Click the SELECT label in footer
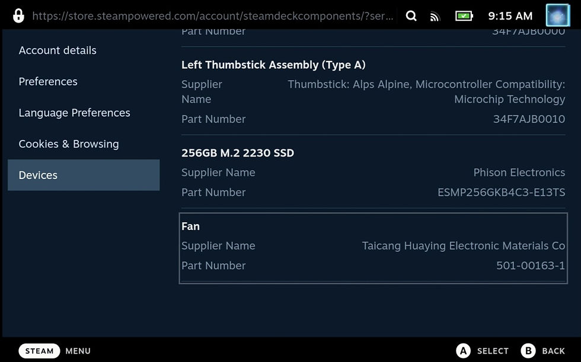This screenshot has height=362, width=581. 493,351
